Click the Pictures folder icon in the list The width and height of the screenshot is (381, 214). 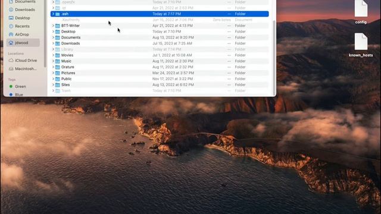pyautogui.click(x=58, y=73)
